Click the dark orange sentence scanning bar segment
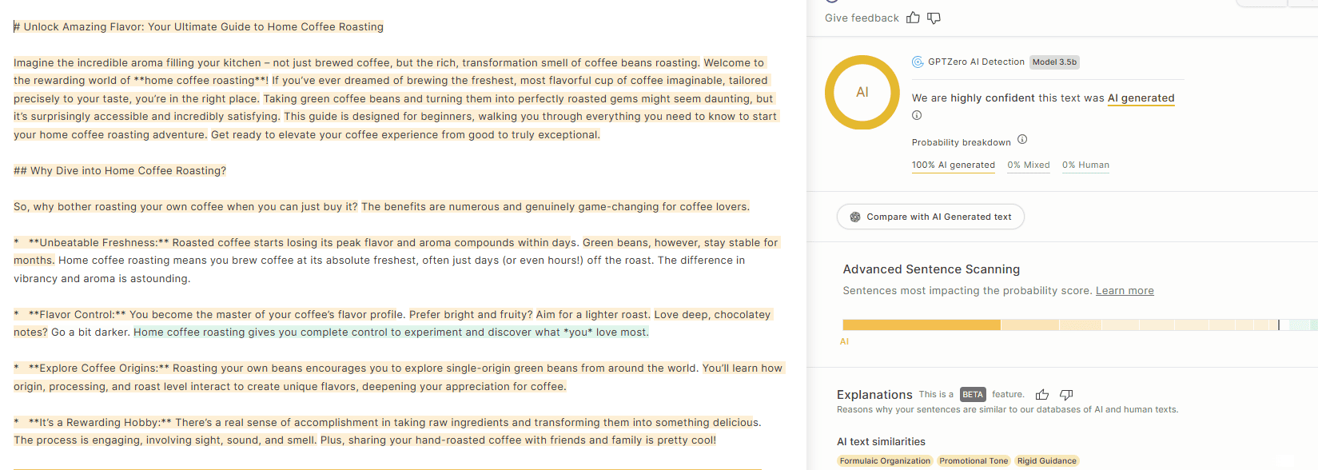The width and height of the screenshot is (1318, 470). pyautogui.click(x=921, y=325)
